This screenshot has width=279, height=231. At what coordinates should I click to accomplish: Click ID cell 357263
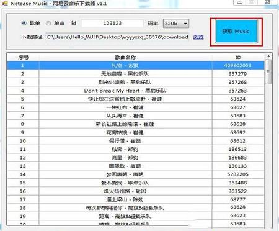pyautogui.click(x=238, y=91)
